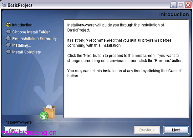Image resolution: width=193 pixels, height=138 pixels.
Task: Click the InstallAnywhere label text
Action: (x=18, y=122)
